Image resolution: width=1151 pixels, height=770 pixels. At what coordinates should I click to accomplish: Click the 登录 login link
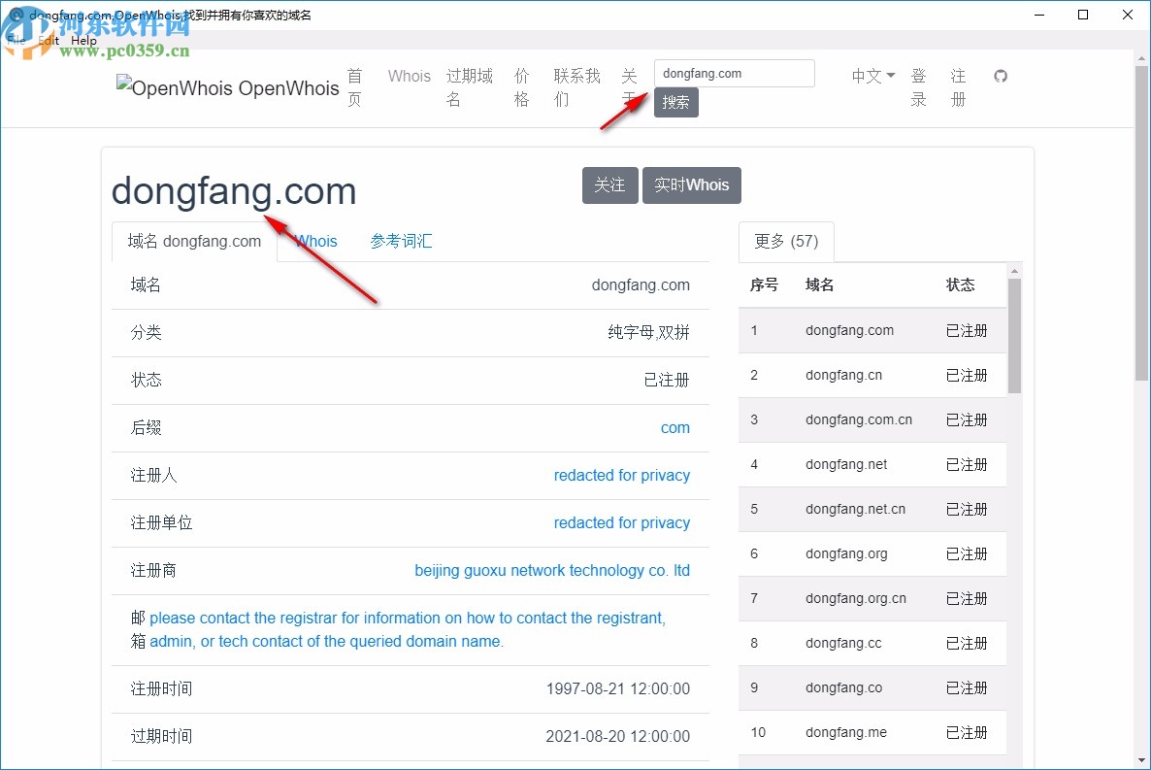pos(918,87)
